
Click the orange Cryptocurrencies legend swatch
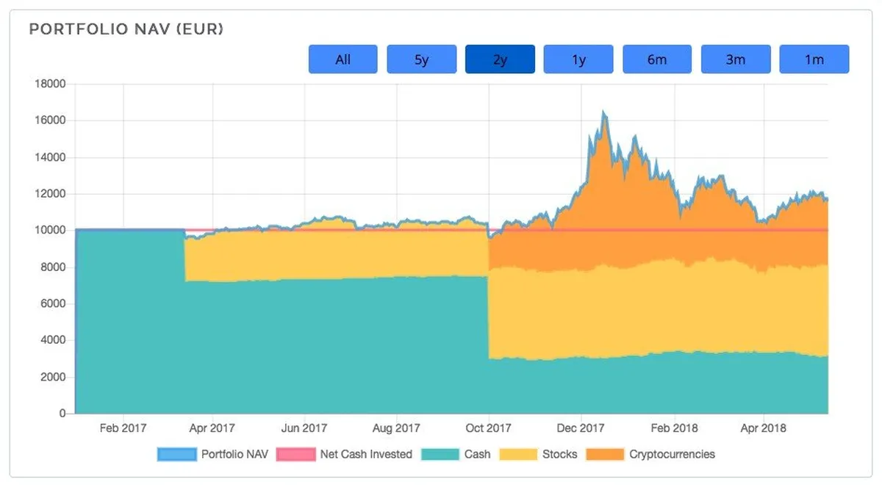point(605,455)
